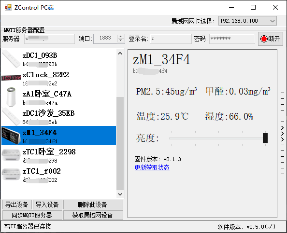This screenshot has width=287, height=233.
Task: Click the 删除此设备 delete button
Action: (x=93, y=205)
